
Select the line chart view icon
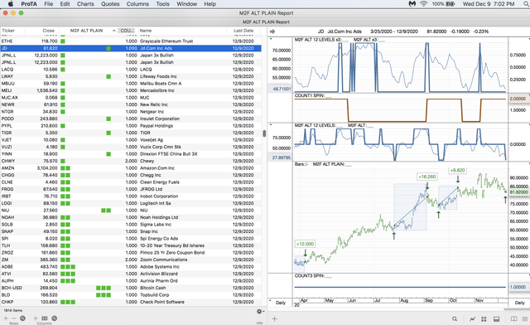coord(472,319)
